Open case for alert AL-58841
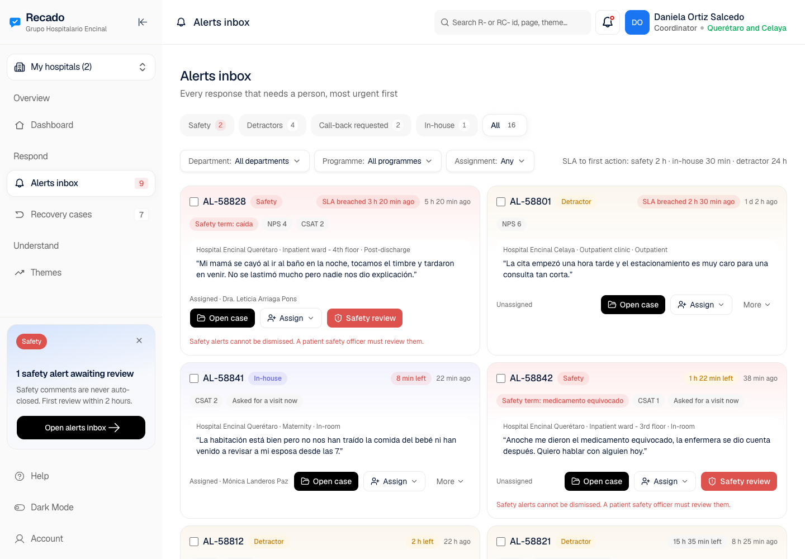805x559 pixels. tap(326, 481)
